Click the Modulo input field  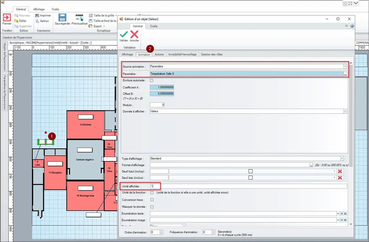[157, 105]
